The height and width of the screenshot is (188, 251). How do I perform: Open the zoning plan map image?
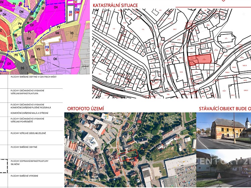[x=45, y=37]
